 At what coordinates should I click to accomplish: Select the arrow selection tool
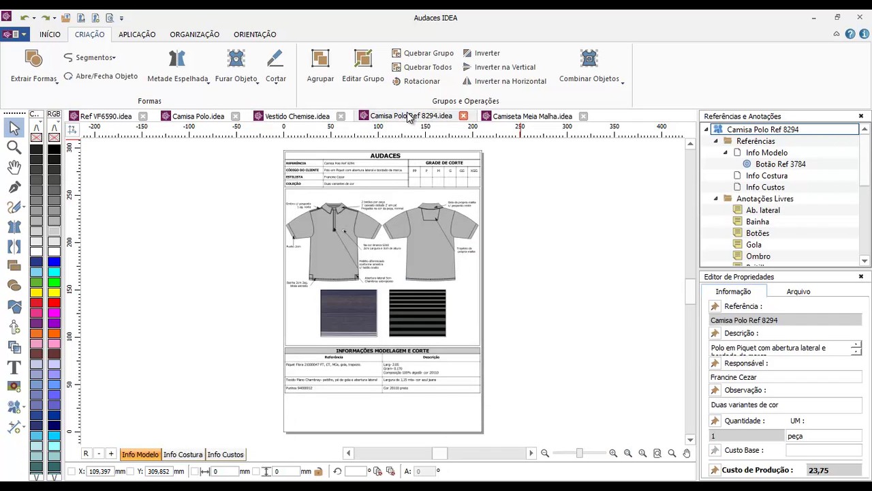(x=14, y=128)
